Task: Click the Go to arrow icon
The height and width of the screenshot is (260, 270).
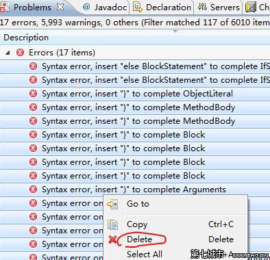Action: [112, 204]
